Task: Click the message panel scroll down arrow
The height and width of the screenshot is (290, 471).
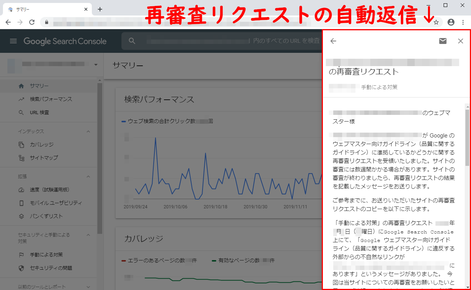Action: (467, 287)
